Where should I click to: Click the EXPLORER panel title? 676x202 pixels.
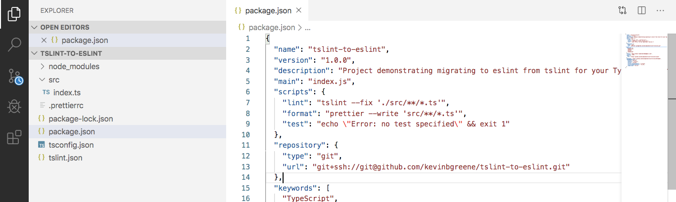pyautogui.click(x=57, y=10)
